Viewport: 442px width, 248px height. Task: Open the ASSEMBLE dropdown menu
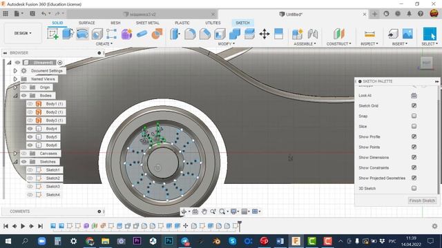[305, 44]
